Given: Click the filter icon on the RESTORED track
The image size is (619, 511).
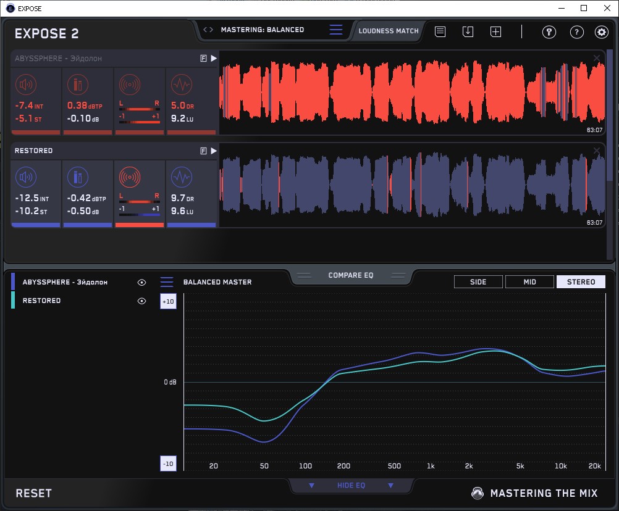Looking at the screenshot, I should [x=204, y=151].
